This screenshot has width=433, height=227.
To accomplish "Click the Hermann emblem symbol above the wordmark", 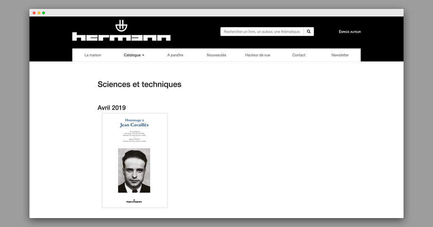I will coord(121,25).
